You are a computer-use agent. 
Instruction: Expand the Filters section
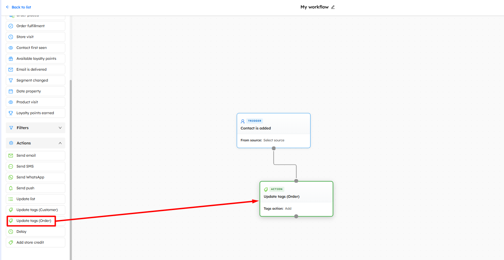(x=35, y=128)
